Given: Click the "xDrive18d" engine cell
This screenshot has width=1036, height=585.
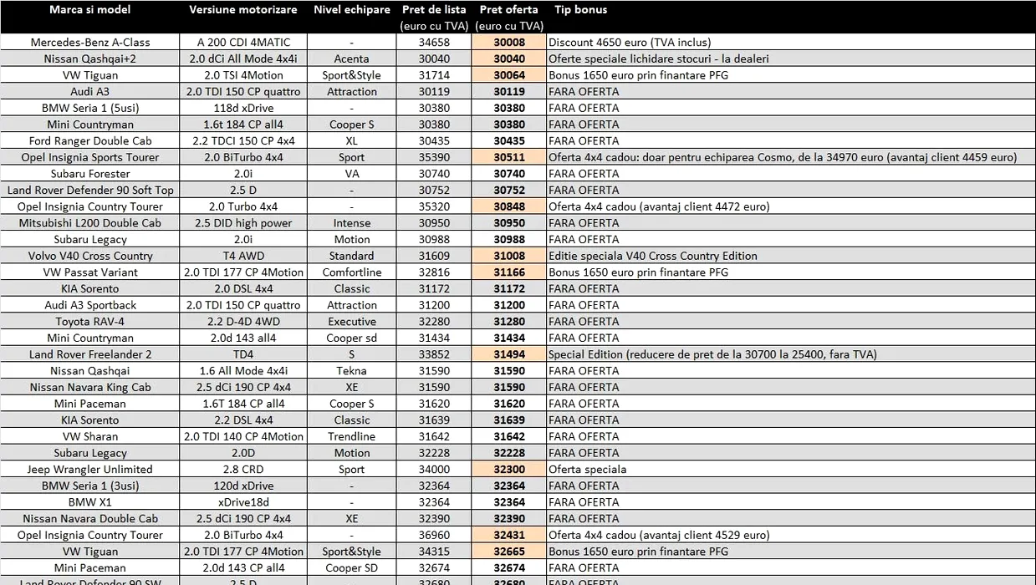Looking at the screenshot, I should 243,502.
